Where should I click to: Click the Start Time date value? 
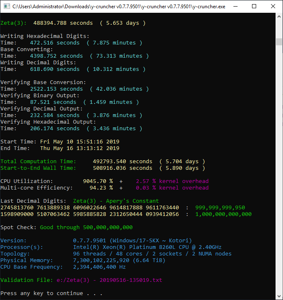pyautogui.click(x=79, y=142)
